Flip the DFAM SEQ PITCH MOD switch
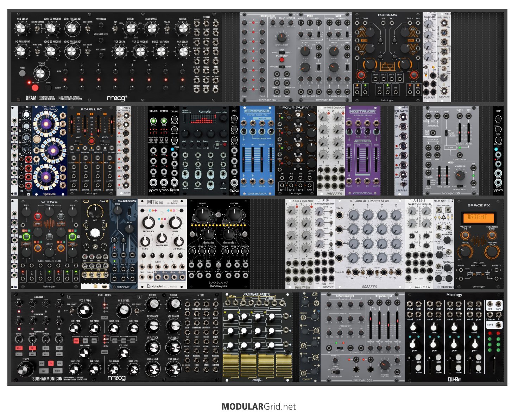 (x=38, y=29)
